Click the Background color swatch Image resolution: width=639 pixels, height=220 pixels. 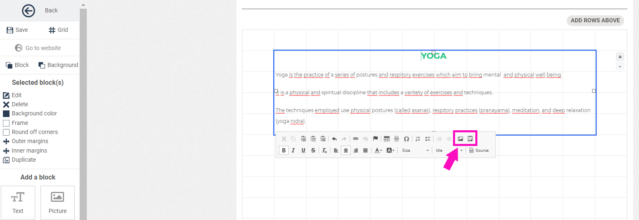6,114
